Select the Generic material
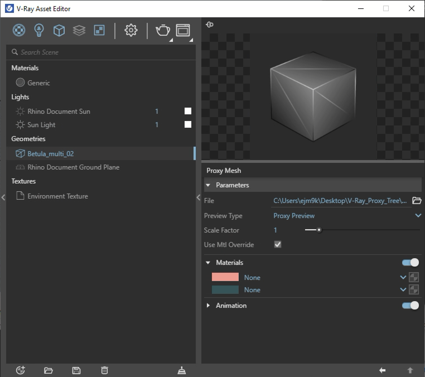The width and height of the screenshot is (425, 377). 38,83
